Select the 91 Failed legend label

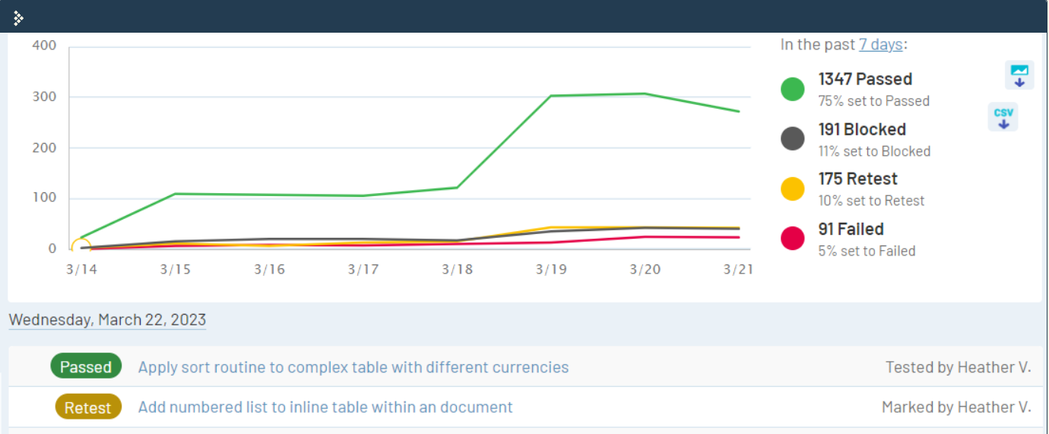[851, 229]
